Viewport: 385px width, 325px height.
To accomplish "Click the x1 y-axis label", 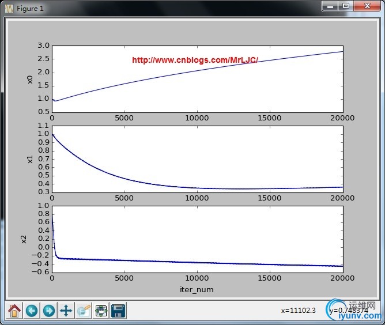I will 30,159.
